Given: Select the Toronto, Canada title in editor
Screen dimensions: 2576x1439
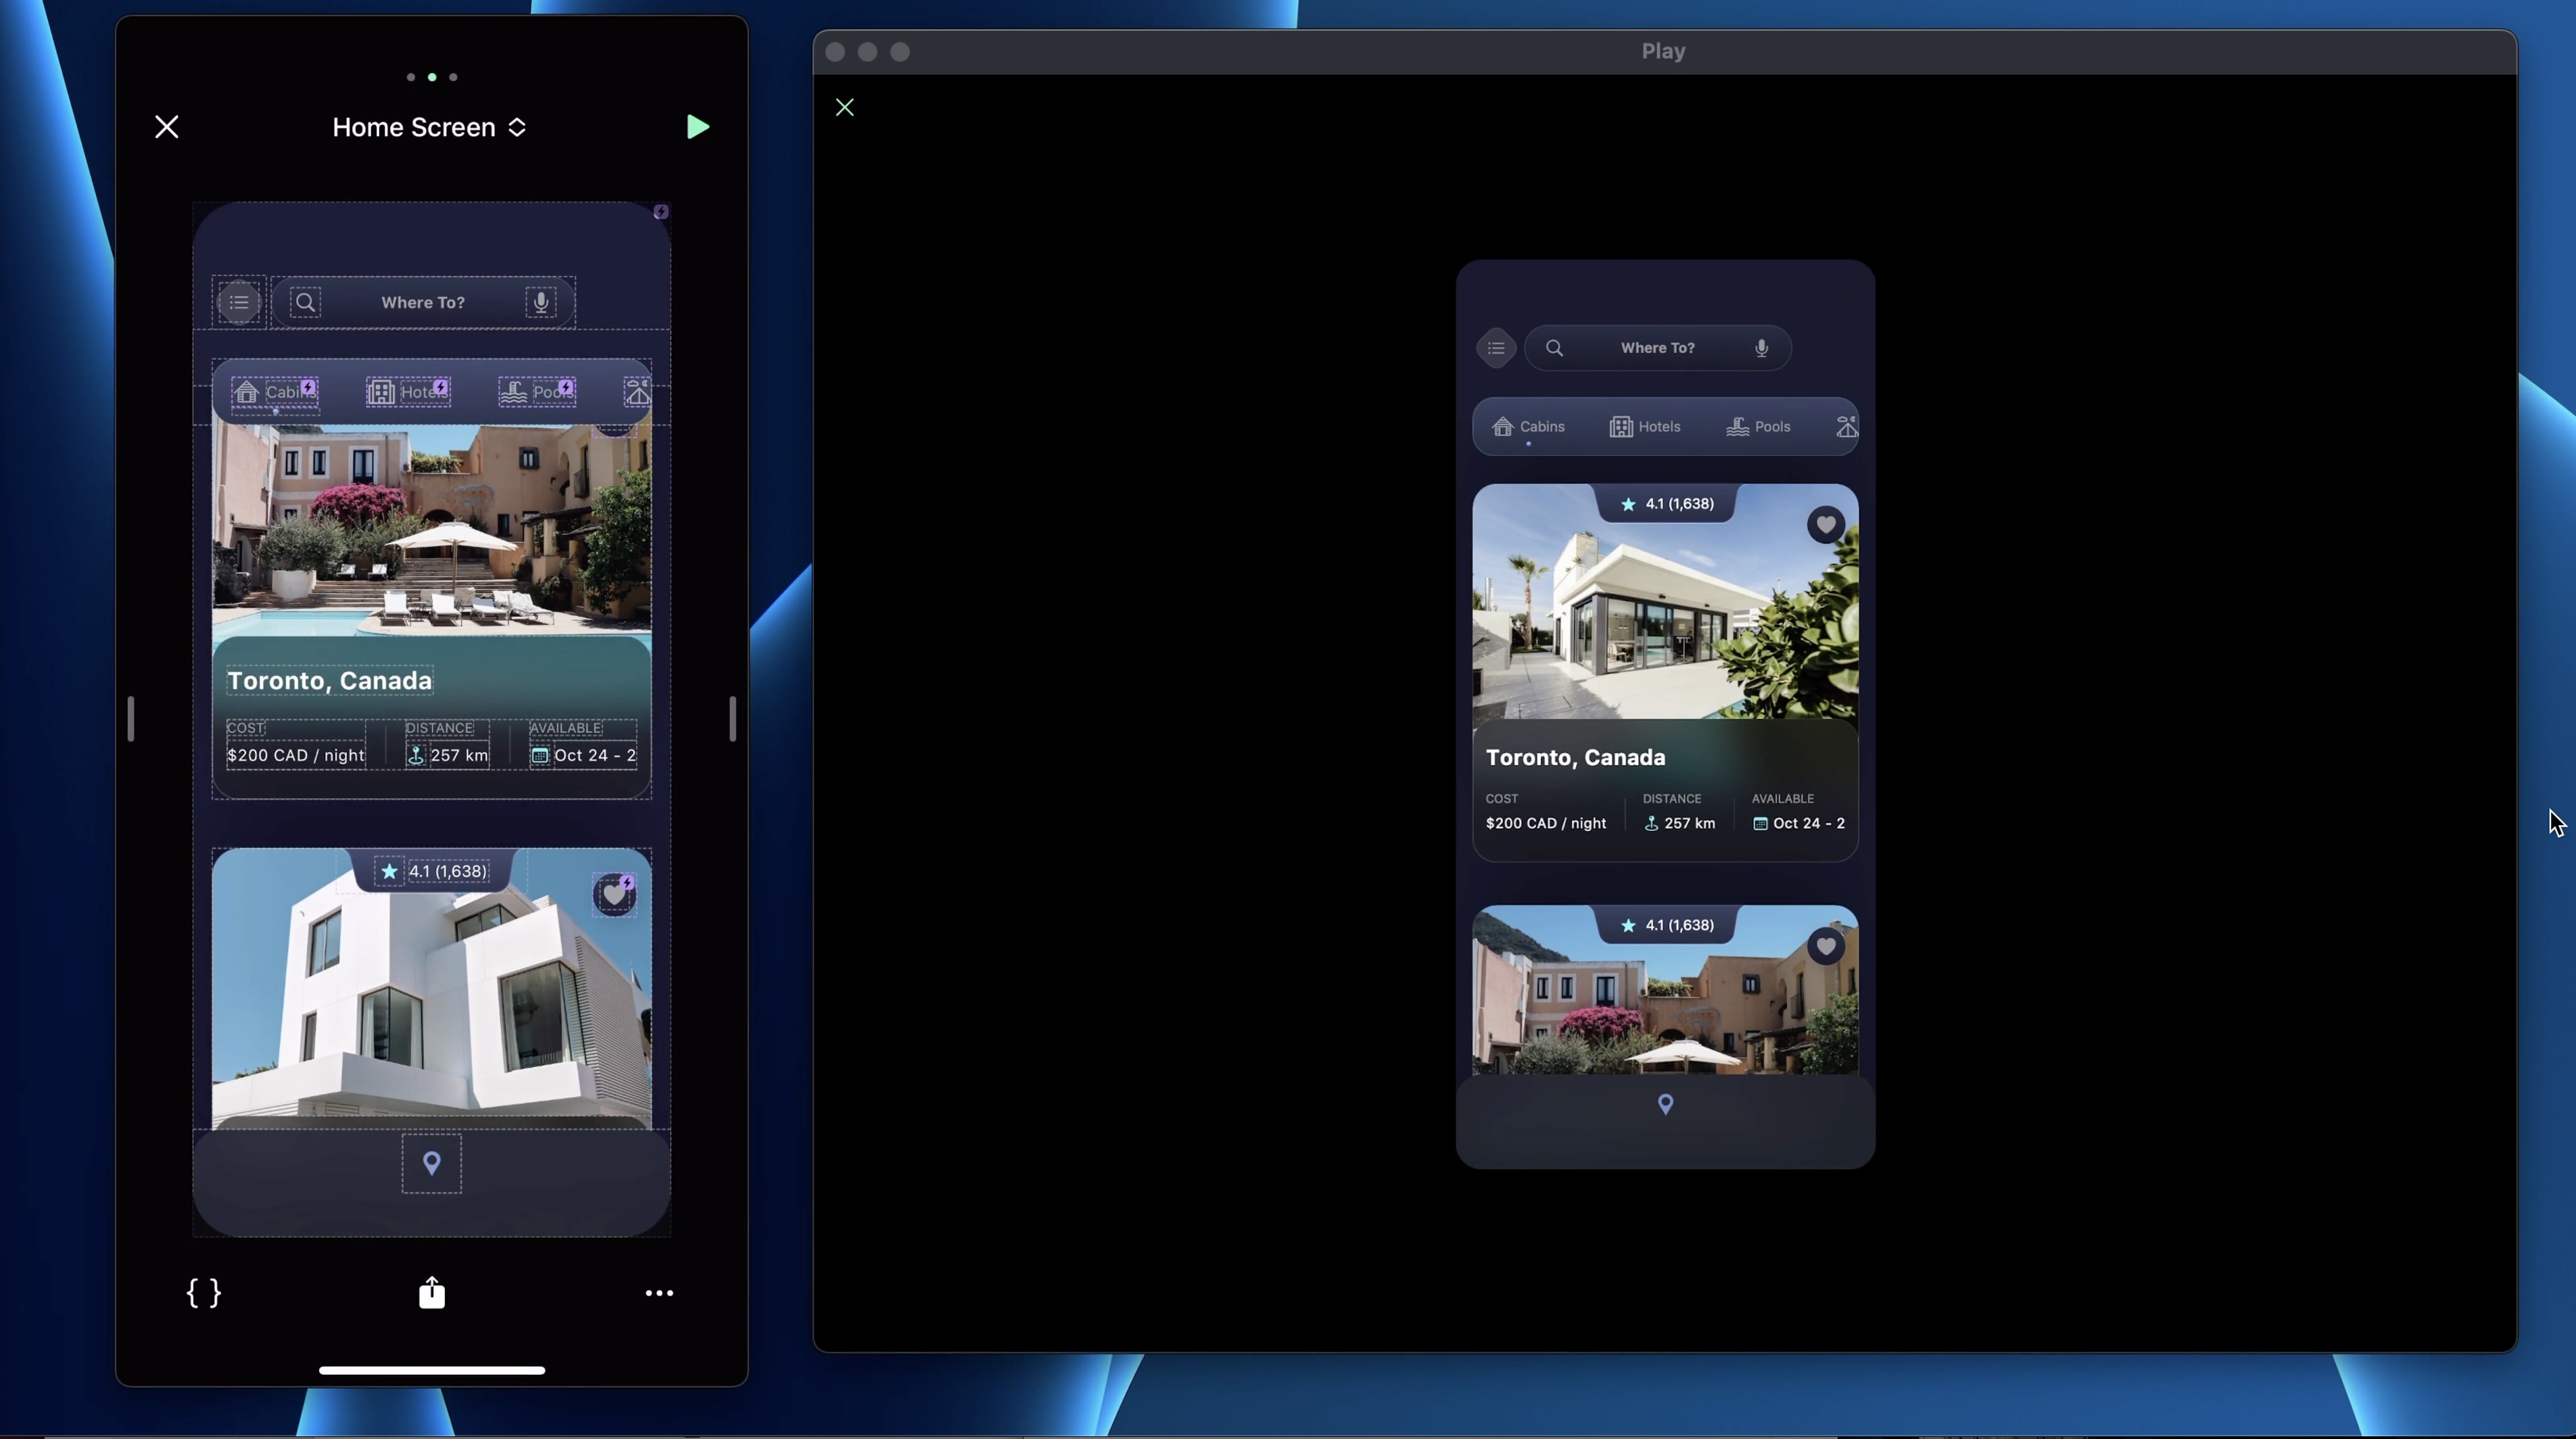Looking at the screenshot, I should tap(329, 681).
